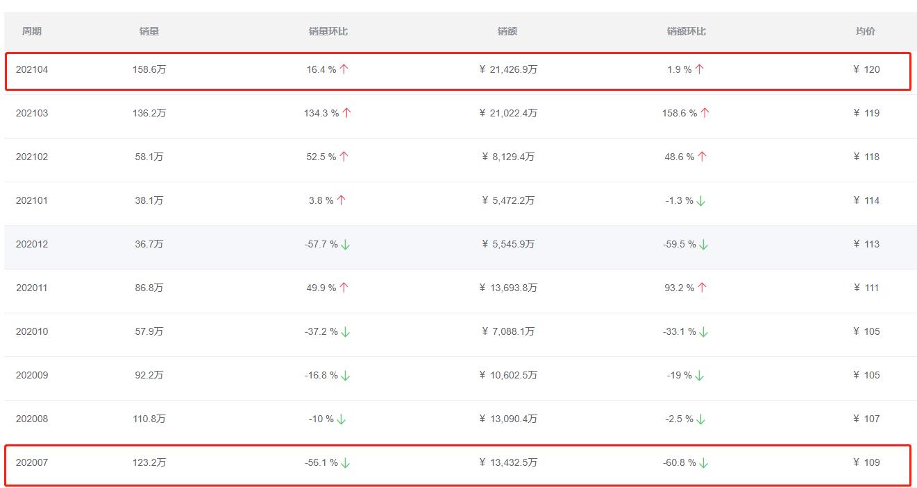Click the red up arrow next to 52.5 %
The image size is (917, 488).
tap(344, 157)
